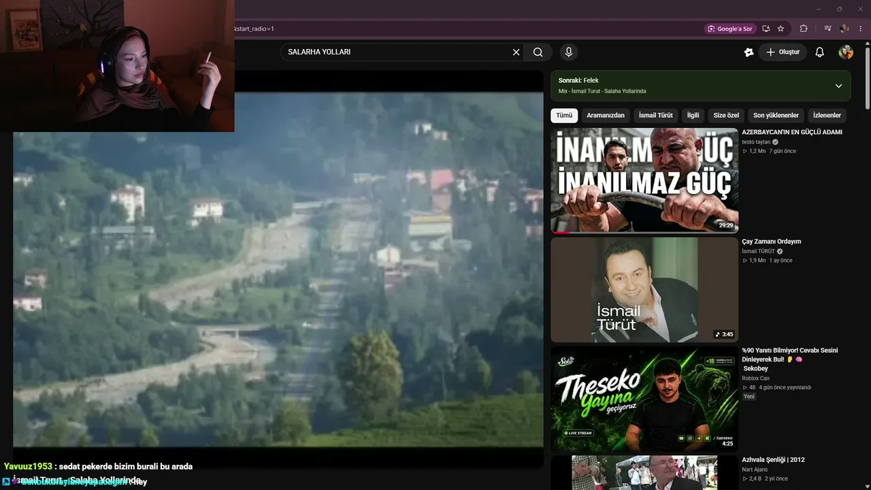Visit the Nart Ajans channel

[755, 470]
